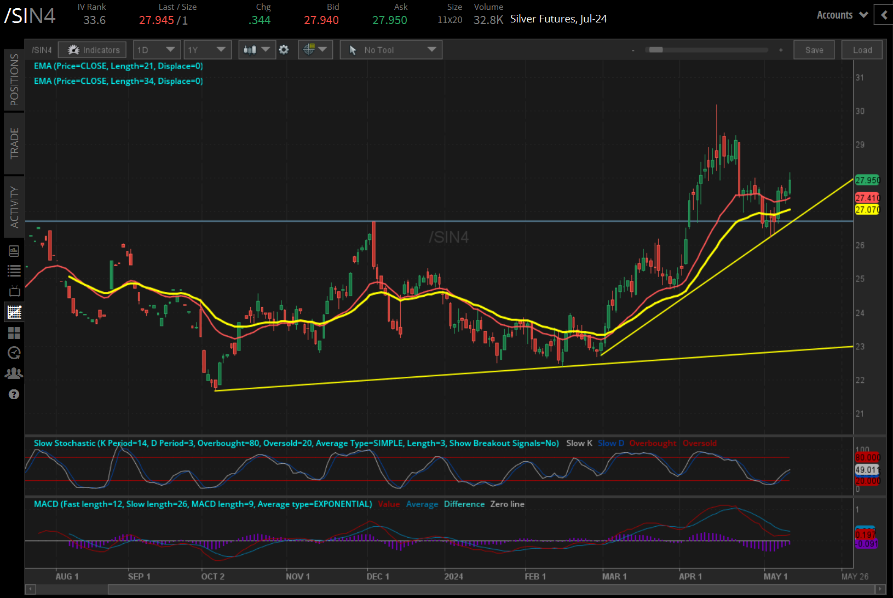Click the community people icon in the sidebar
This screenshot has height=598, width=893.
pos(14,373)
